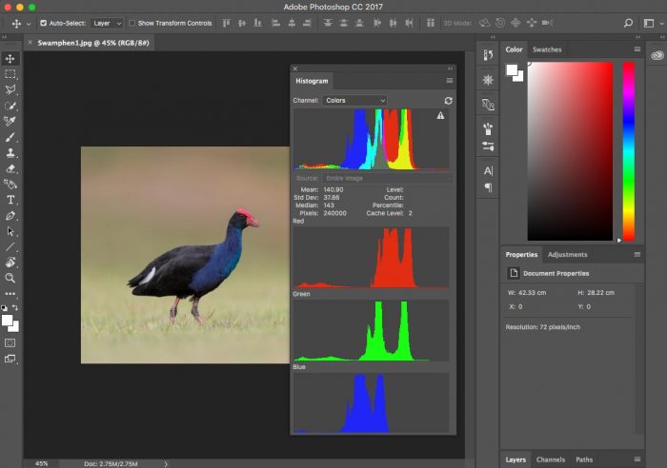Select the Brush tool in toolbar
The width and height of the screenshot is (667, 468).
10,137
